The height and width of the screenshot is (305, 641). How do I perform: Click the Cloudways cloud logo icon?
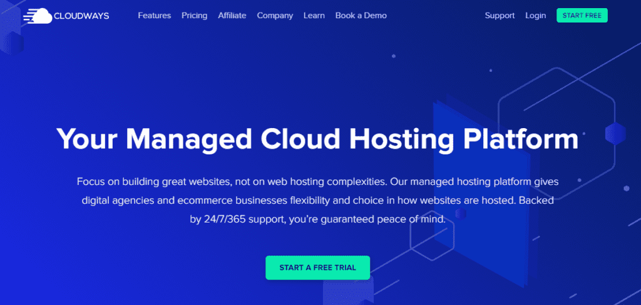pos(38,16)
